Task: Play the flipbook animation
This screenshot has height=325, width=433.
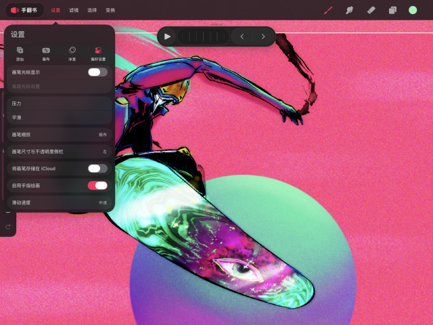Action: pos(167,37)
